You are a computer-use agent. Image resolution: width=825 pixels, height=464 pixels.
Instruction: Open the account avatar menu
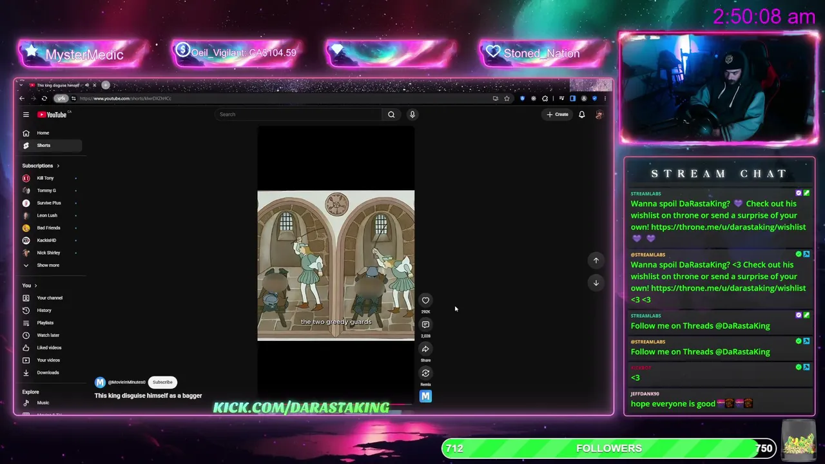tap(599, 115)
